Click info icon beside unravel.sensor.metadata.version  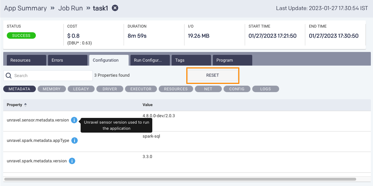[74, 120]
